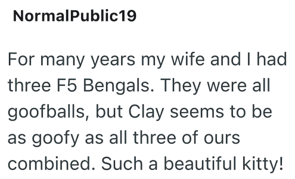
Task: Click the word "seems" in the comment
Action: coord(197,113)
